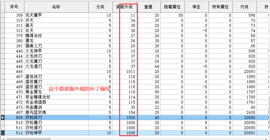Click the horizontal scrollbar thumb at the bottom

28,138
